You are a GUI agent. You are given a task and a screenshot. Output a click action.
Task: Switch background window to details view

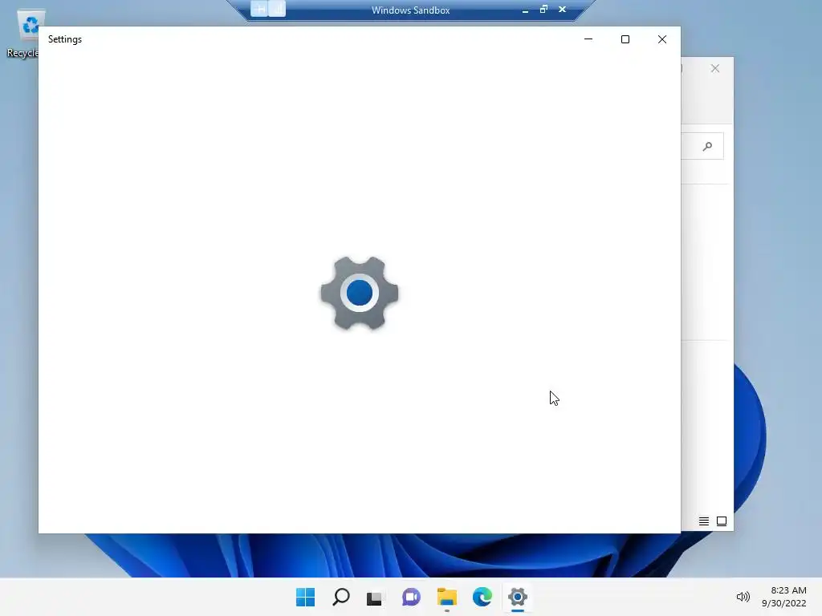(x=703, y=521)
